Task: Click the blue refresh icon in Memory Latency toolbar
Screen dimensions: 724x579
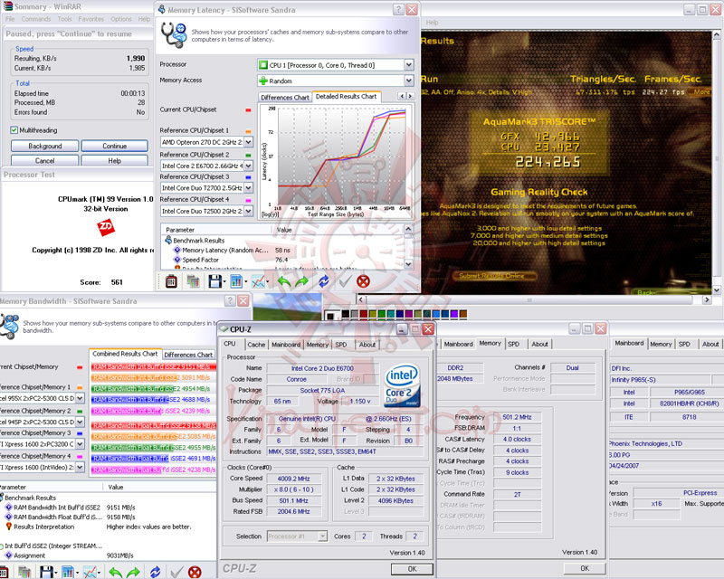Action: [324, 281]
